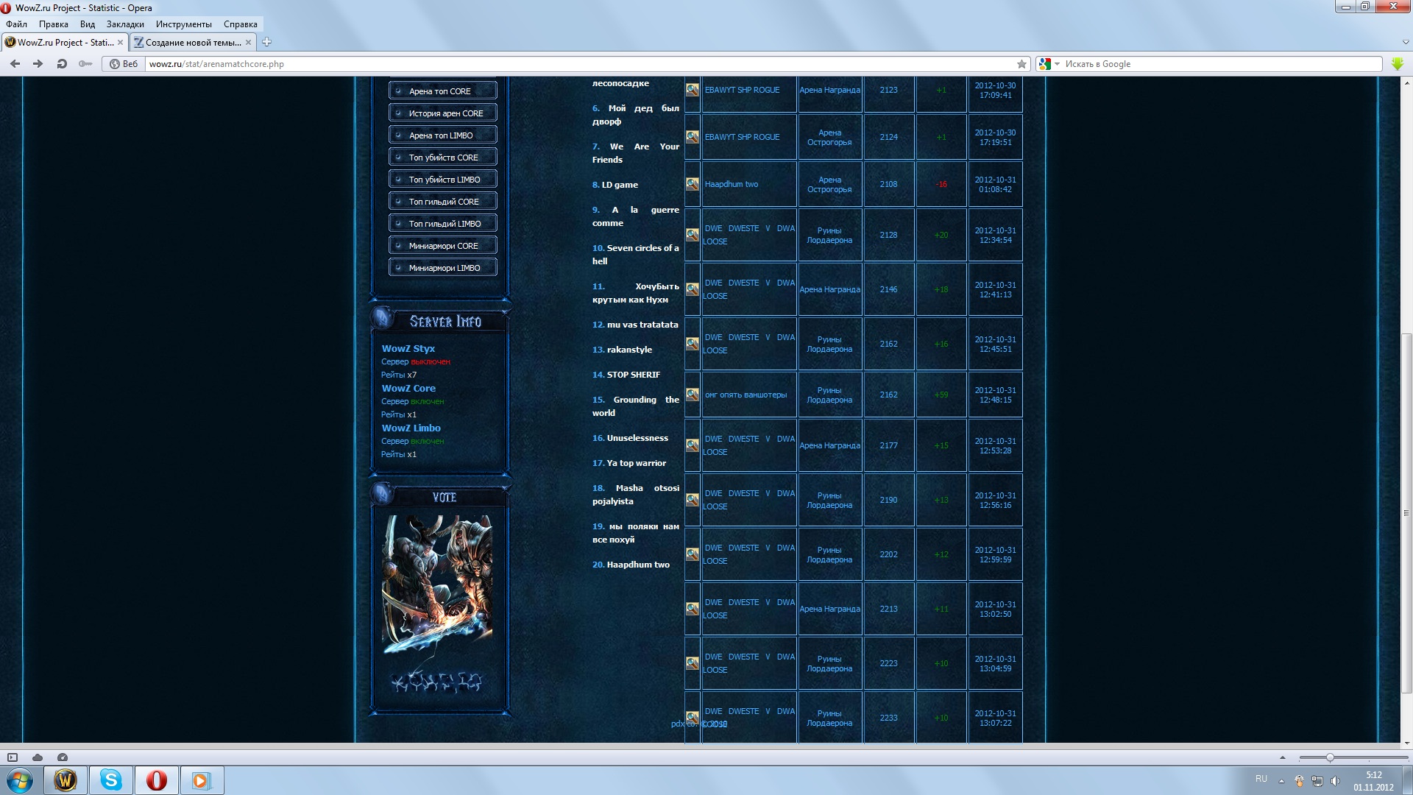Click the key password wand icon
The height and width of the screenshot is (795, 1413).
(85, 64)
